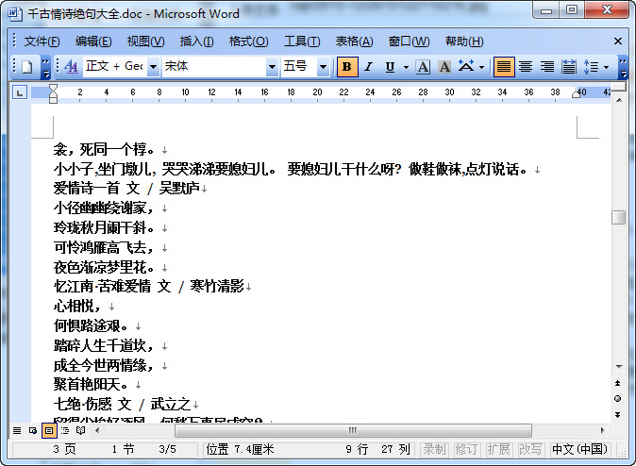Toggle 改写 overtype mode in status bar
This screenshot has height=466, width=636.
(x=530, y=449)
